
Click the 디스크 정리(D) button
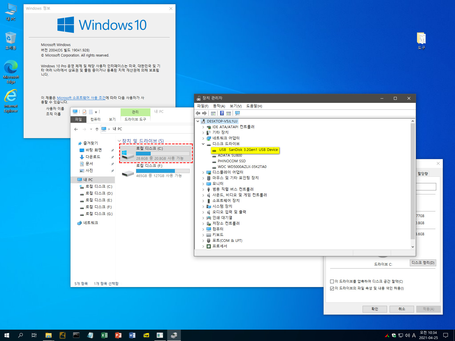tap(423, 263)
